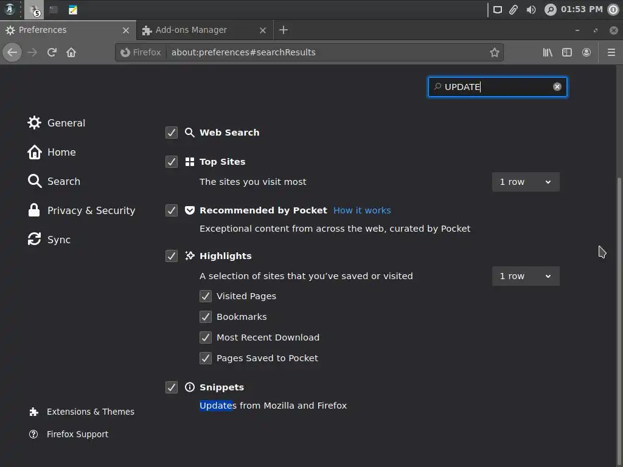623x467 pixels.
Task: Toggle the sidebar view icon
Action: tap(567, 52)
